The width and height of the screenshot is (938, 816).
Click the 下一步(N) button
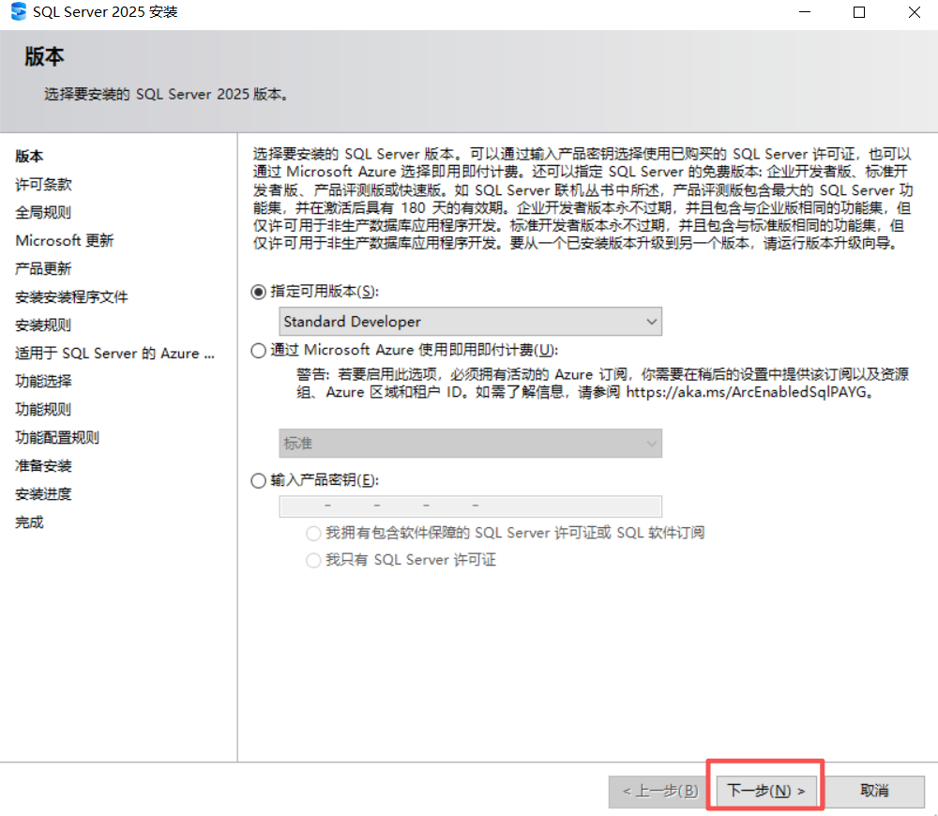coord(765,791)
